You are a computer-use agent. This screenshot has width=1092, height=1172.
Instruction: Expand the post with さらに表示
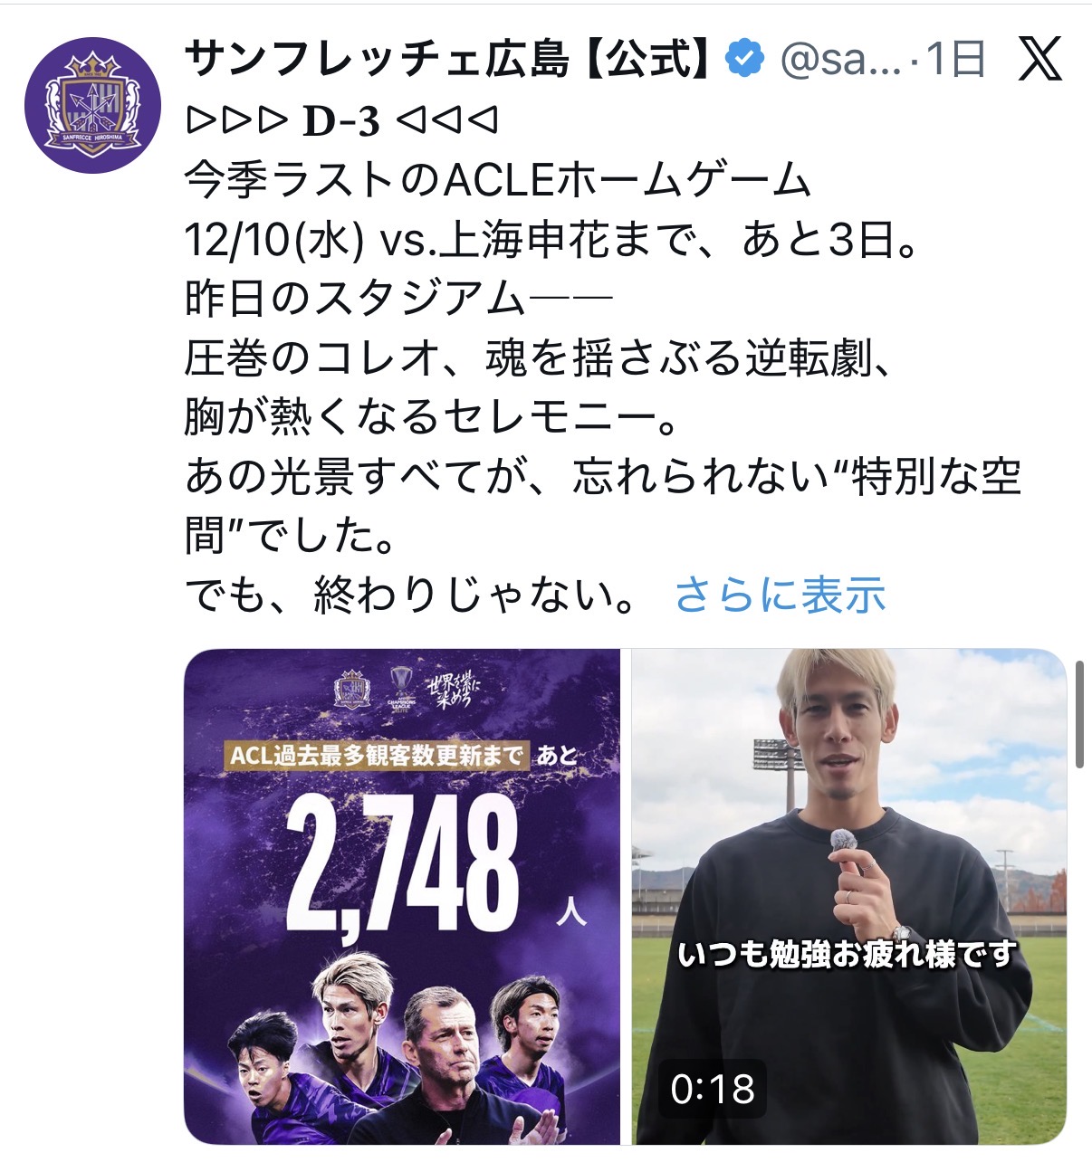pyautogui.click(x=780, y=596)
